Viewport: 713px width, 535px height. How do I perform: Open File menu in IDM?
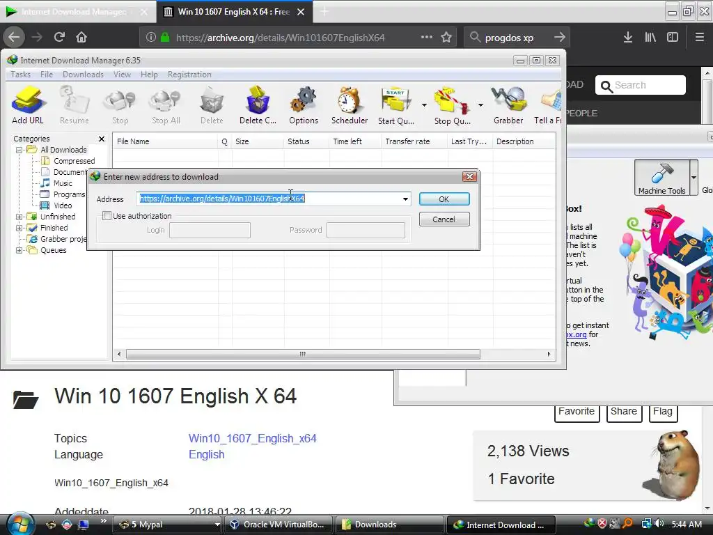(47, 74)
